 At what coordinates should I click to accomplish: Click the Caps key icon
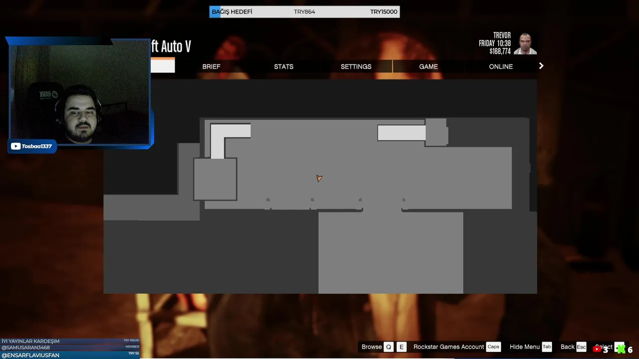493,347
